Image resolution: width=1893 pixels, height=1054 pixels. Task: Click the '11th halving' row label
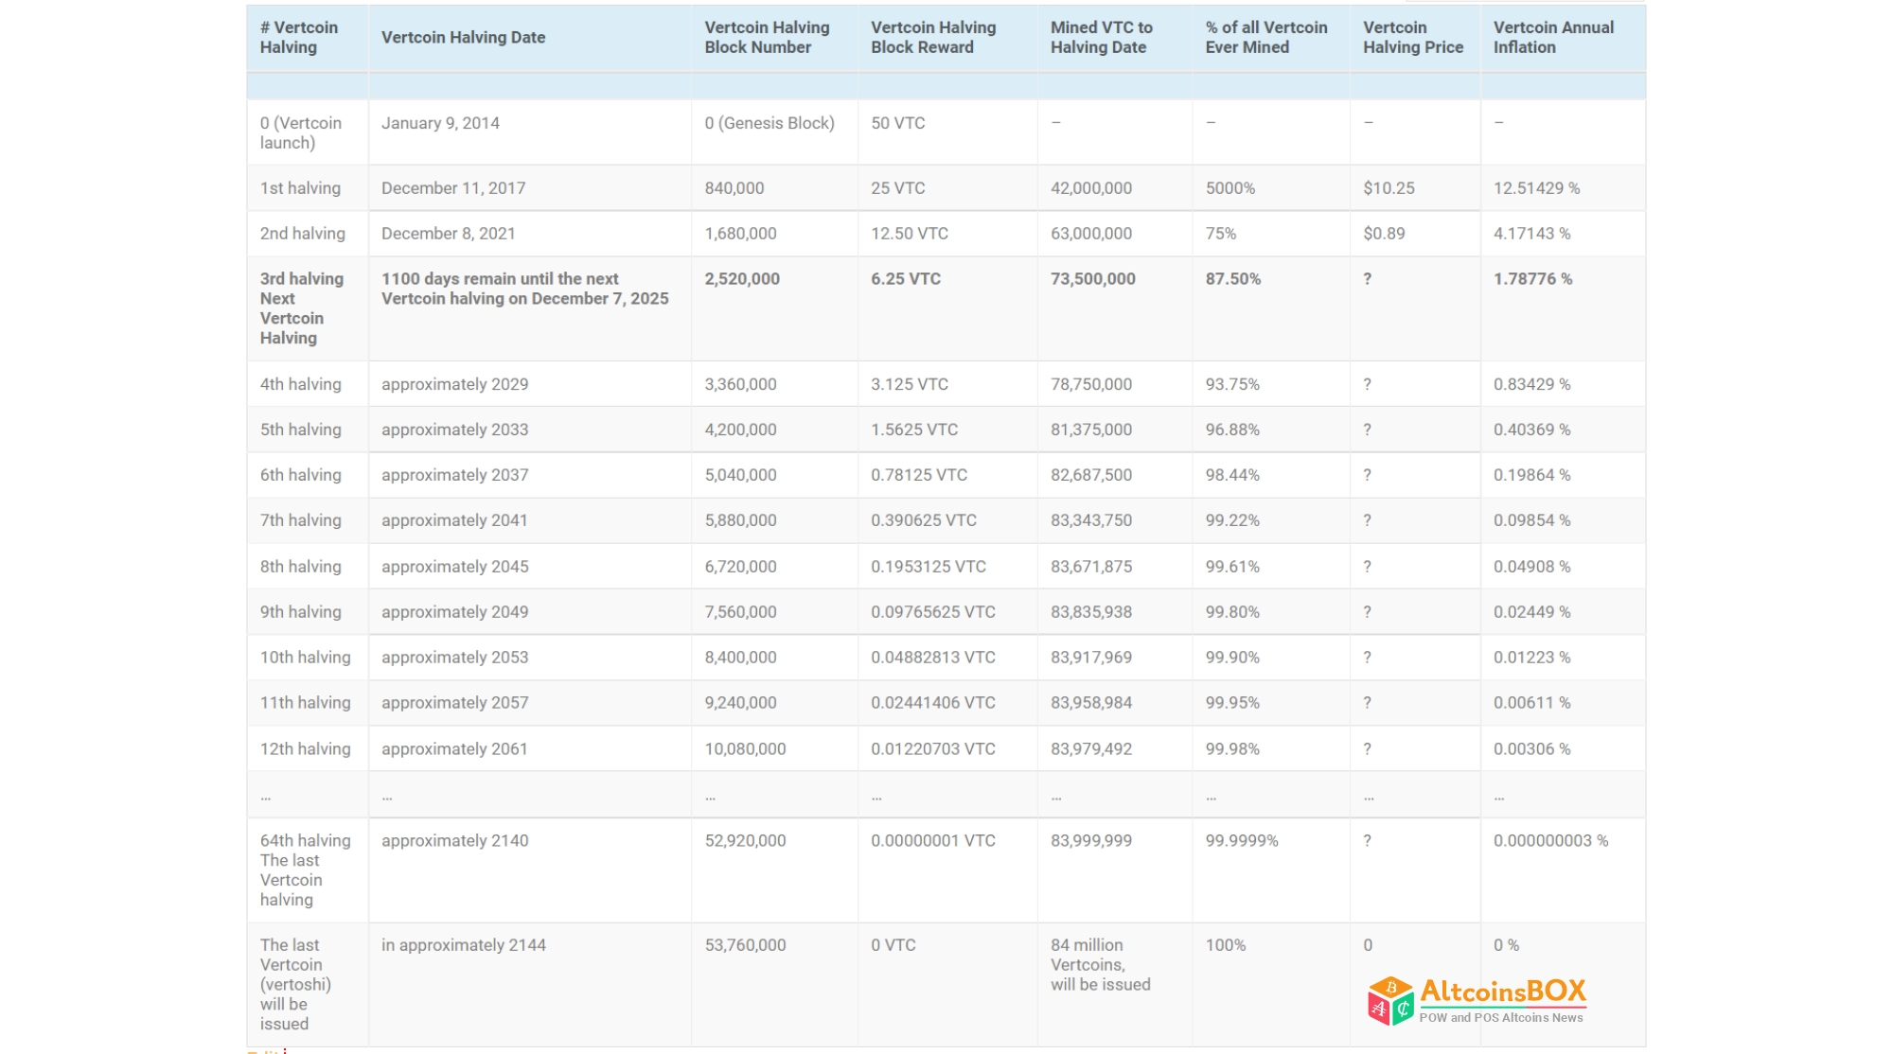[306, 703]
